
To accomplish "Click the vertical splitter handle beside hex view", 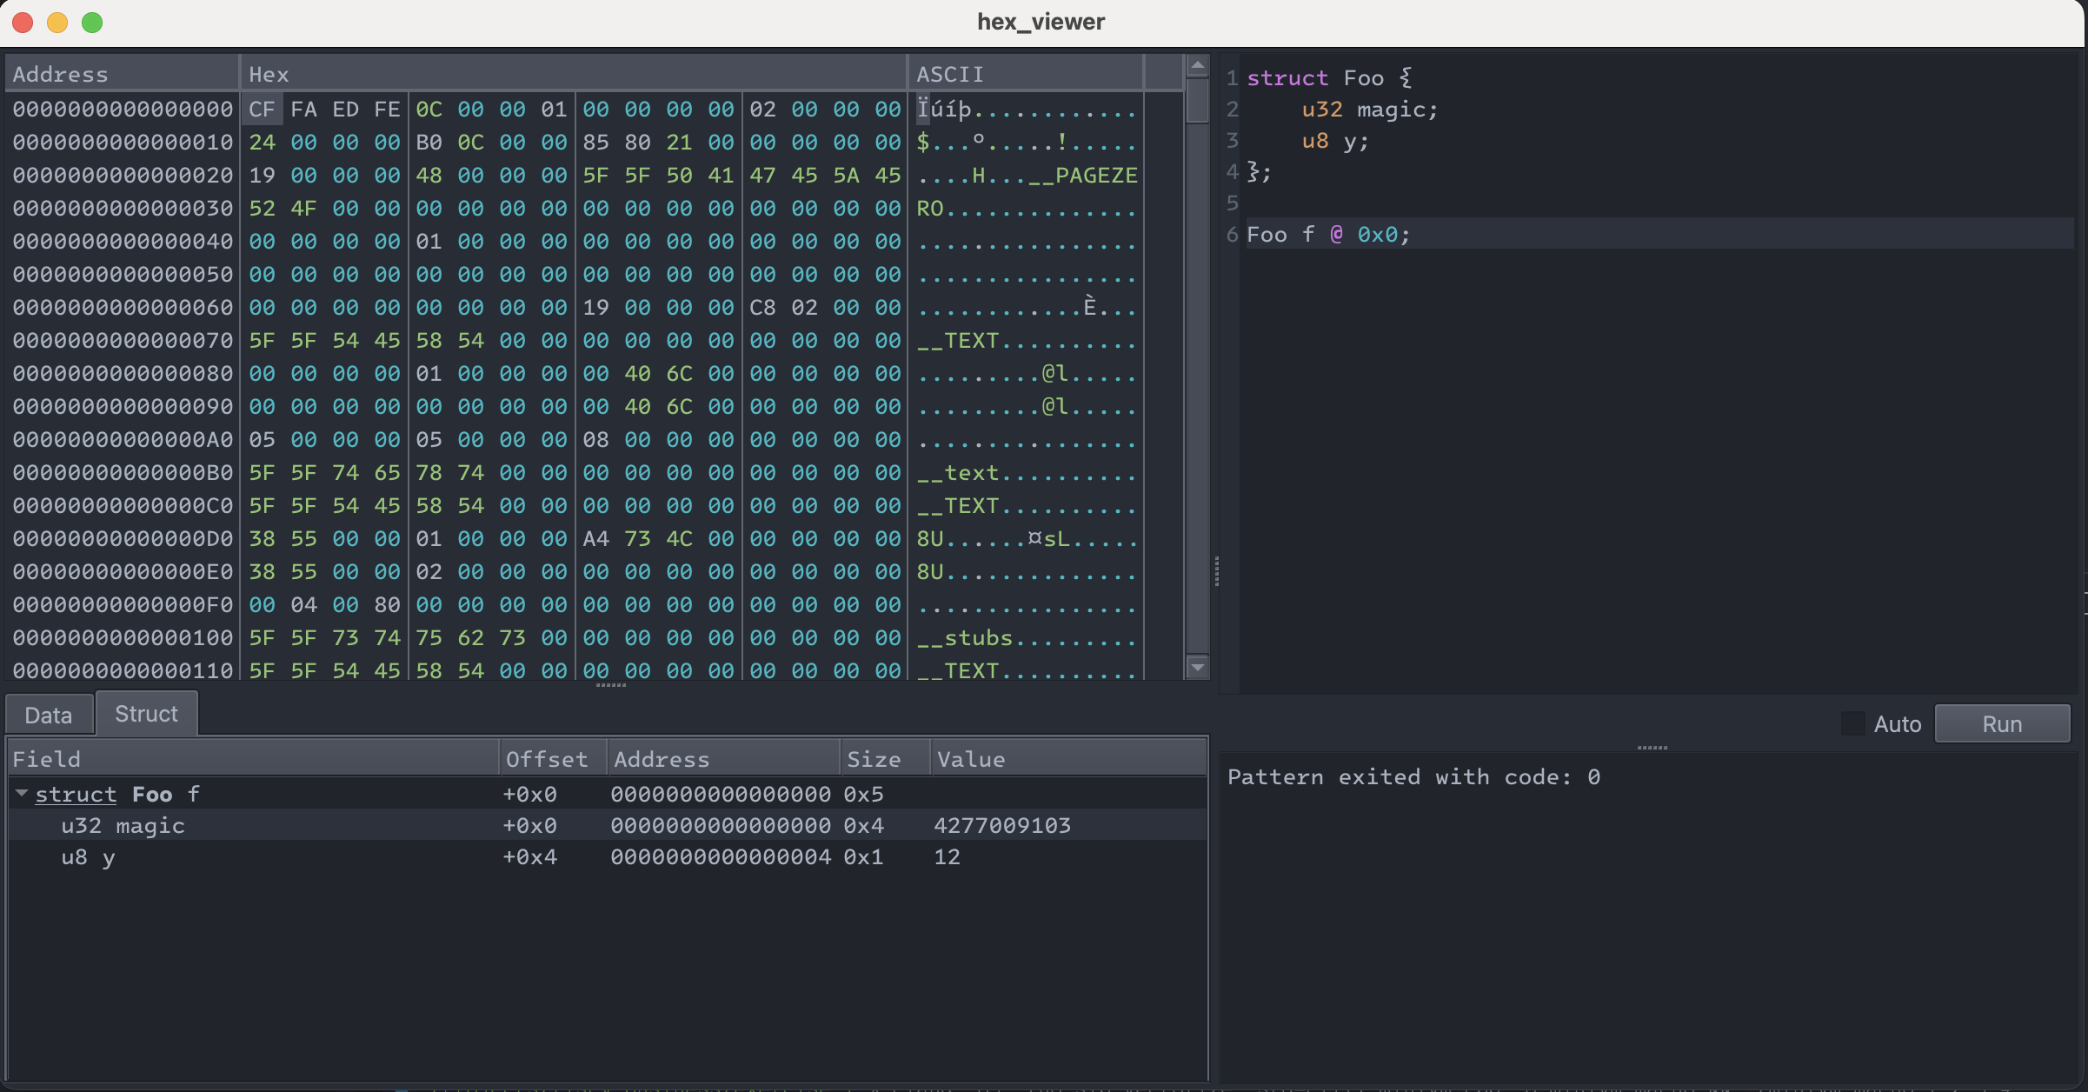I will [x=1215, y=571].
